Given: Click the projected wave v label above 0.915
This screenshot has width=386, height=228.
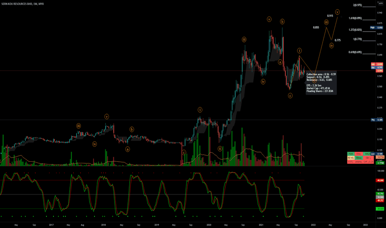Looking at the screenshot, I should point(337,12).
